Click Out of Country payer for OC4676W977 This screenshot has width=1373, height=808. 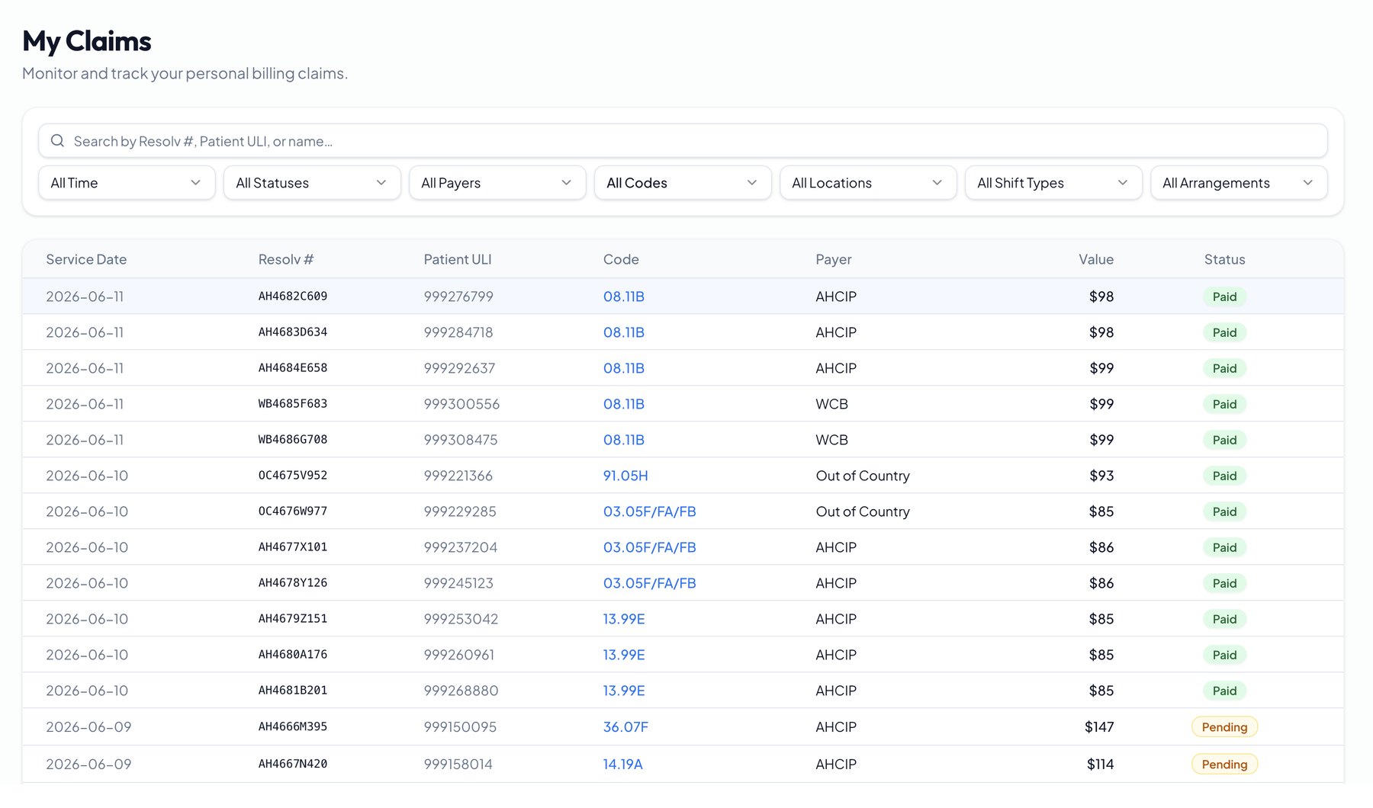coord(863,511)
